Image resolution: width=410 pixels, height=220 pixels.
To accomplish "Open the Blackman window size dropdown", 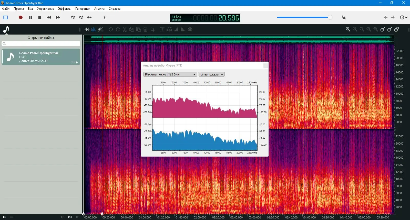I will 170,74.
